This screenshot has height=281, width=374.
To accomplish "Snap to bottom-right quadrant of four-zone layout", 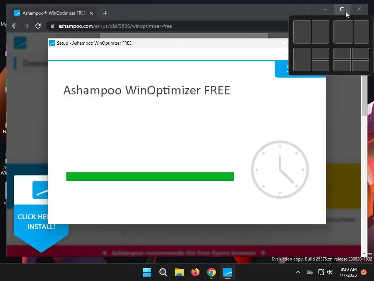I will [360, 66].
